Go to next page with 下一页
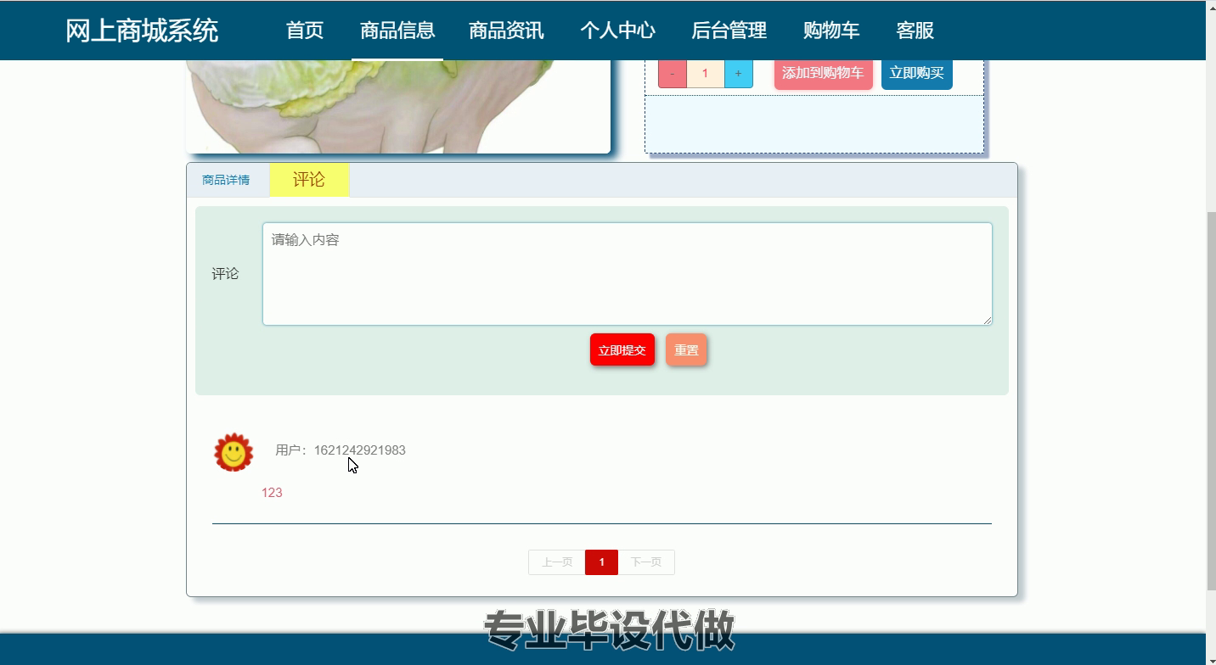The image size is (1216, 665). pos(646,562)
